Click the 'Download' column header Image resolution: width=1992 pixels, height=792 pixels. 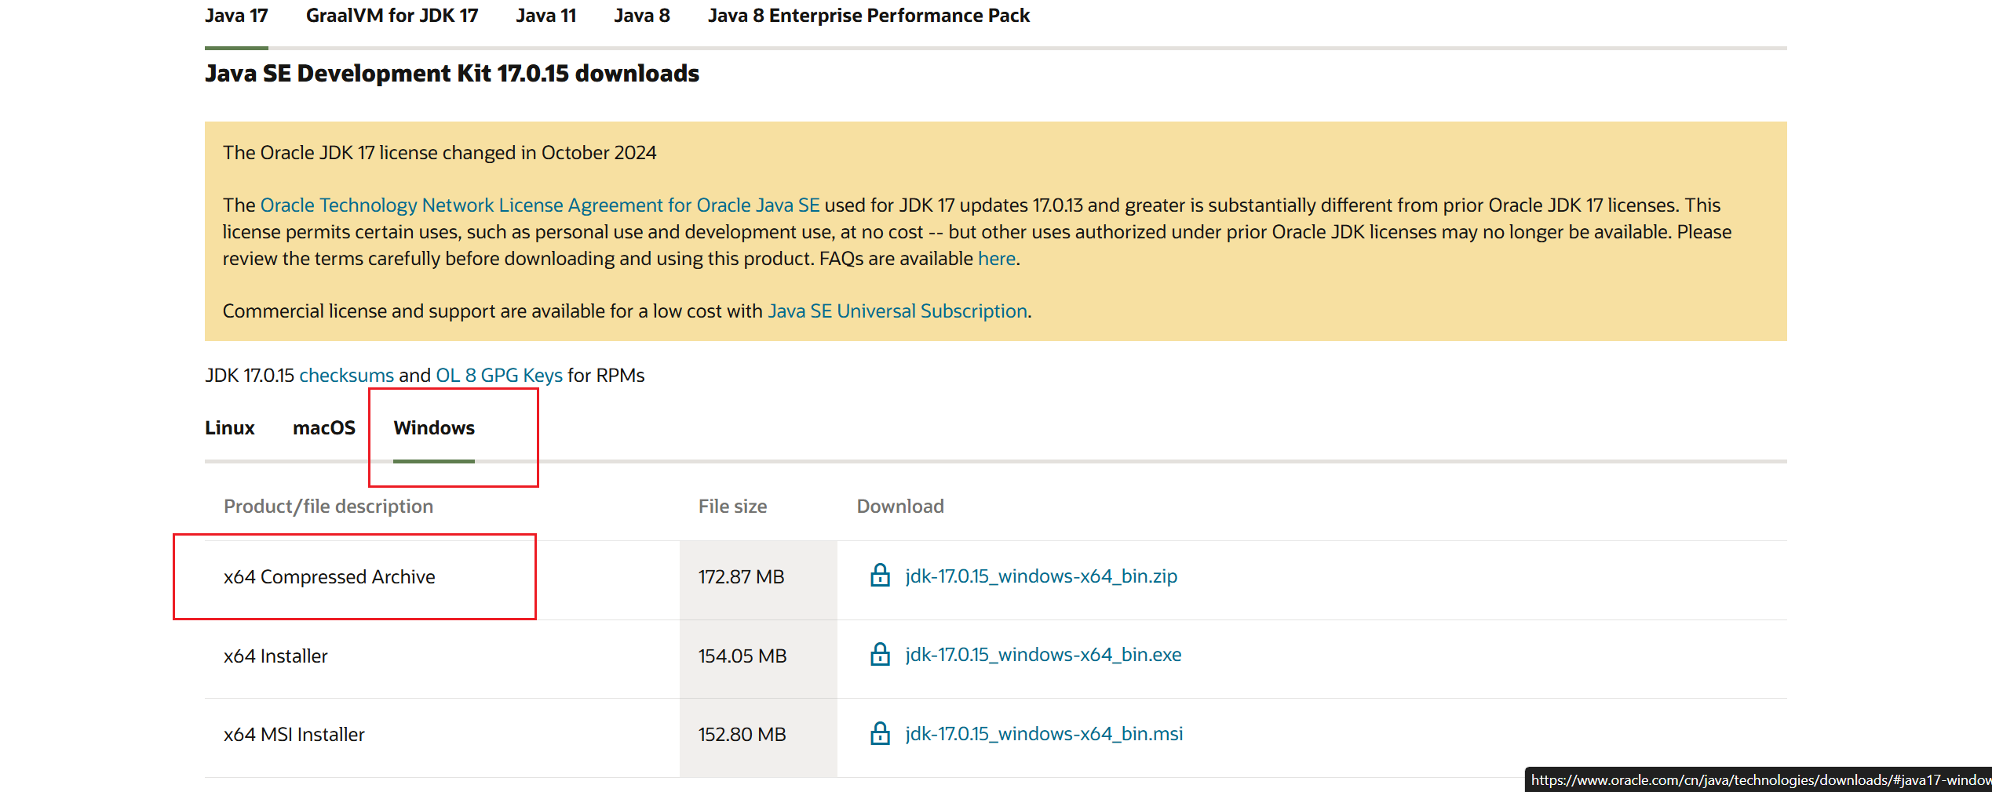(900, 507)
